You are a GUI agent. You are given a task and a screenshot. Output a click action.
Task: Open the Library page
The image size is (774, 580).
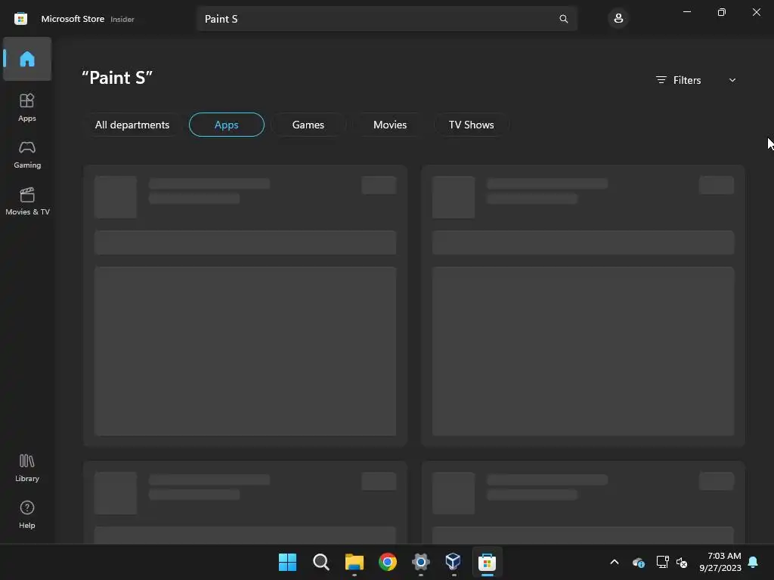tap(27, 468)
